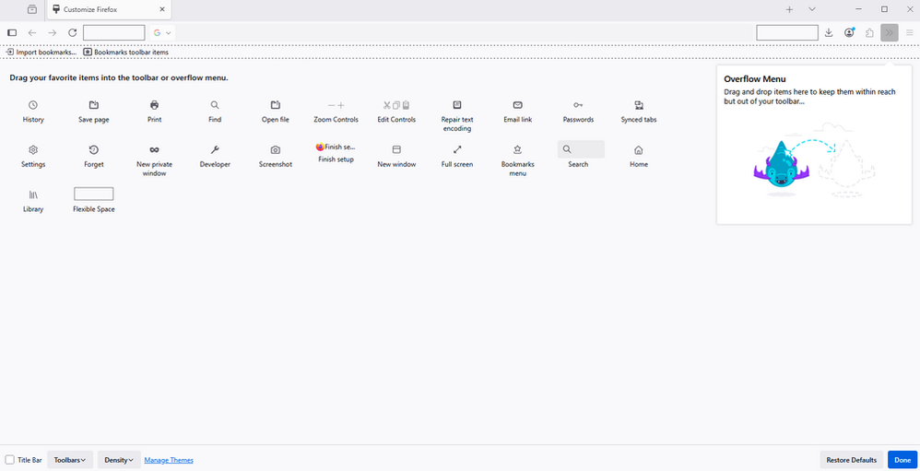920x471 pixels.
Task: Select the Email link icon
Action: pos(518,105)
